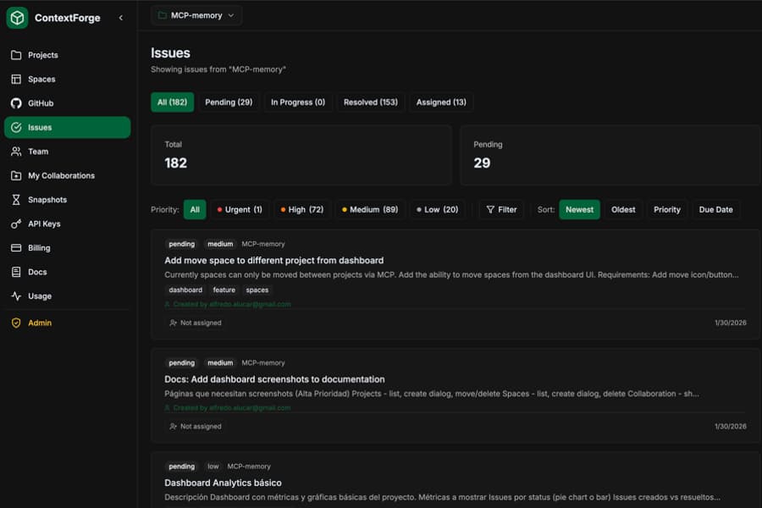Switch to the Resolved (153) tab

point(370,102)
